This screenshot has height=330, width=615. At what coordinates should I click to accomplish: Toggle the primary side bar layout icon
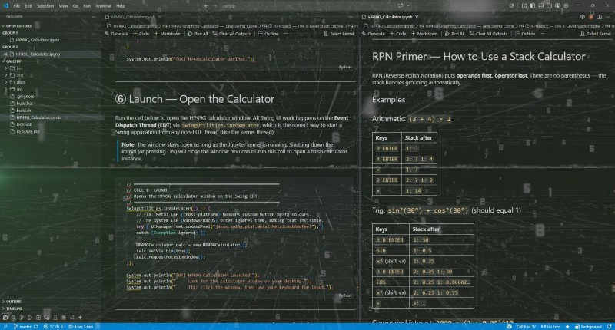click(533, 6)
